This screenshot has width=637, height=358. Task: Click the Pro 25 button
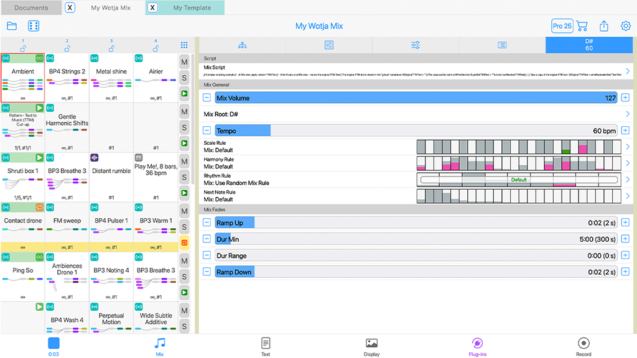tap(562, 26)
